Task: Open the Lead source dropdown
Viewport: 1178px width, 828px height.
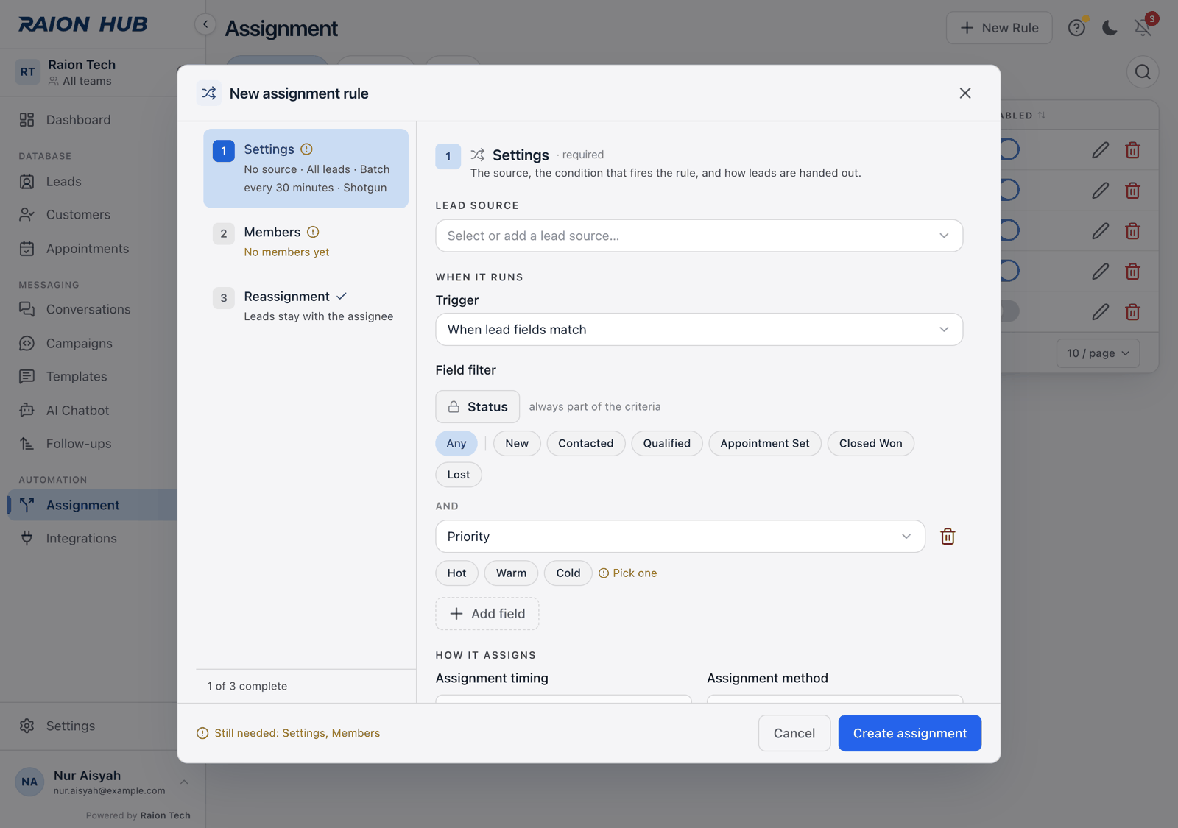Action: coord(699,236)
